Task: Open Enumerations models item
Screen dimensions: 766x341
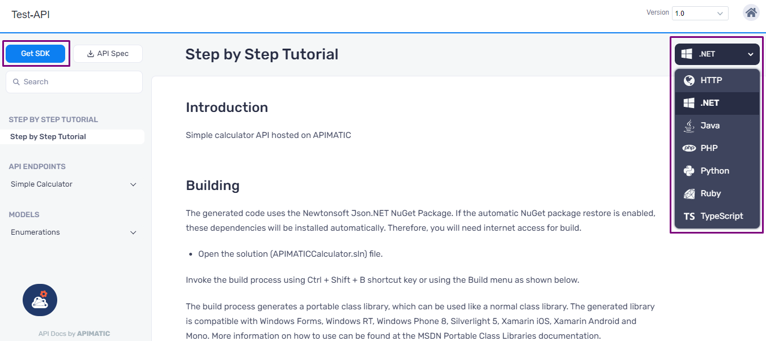Action: coord(74,232)
